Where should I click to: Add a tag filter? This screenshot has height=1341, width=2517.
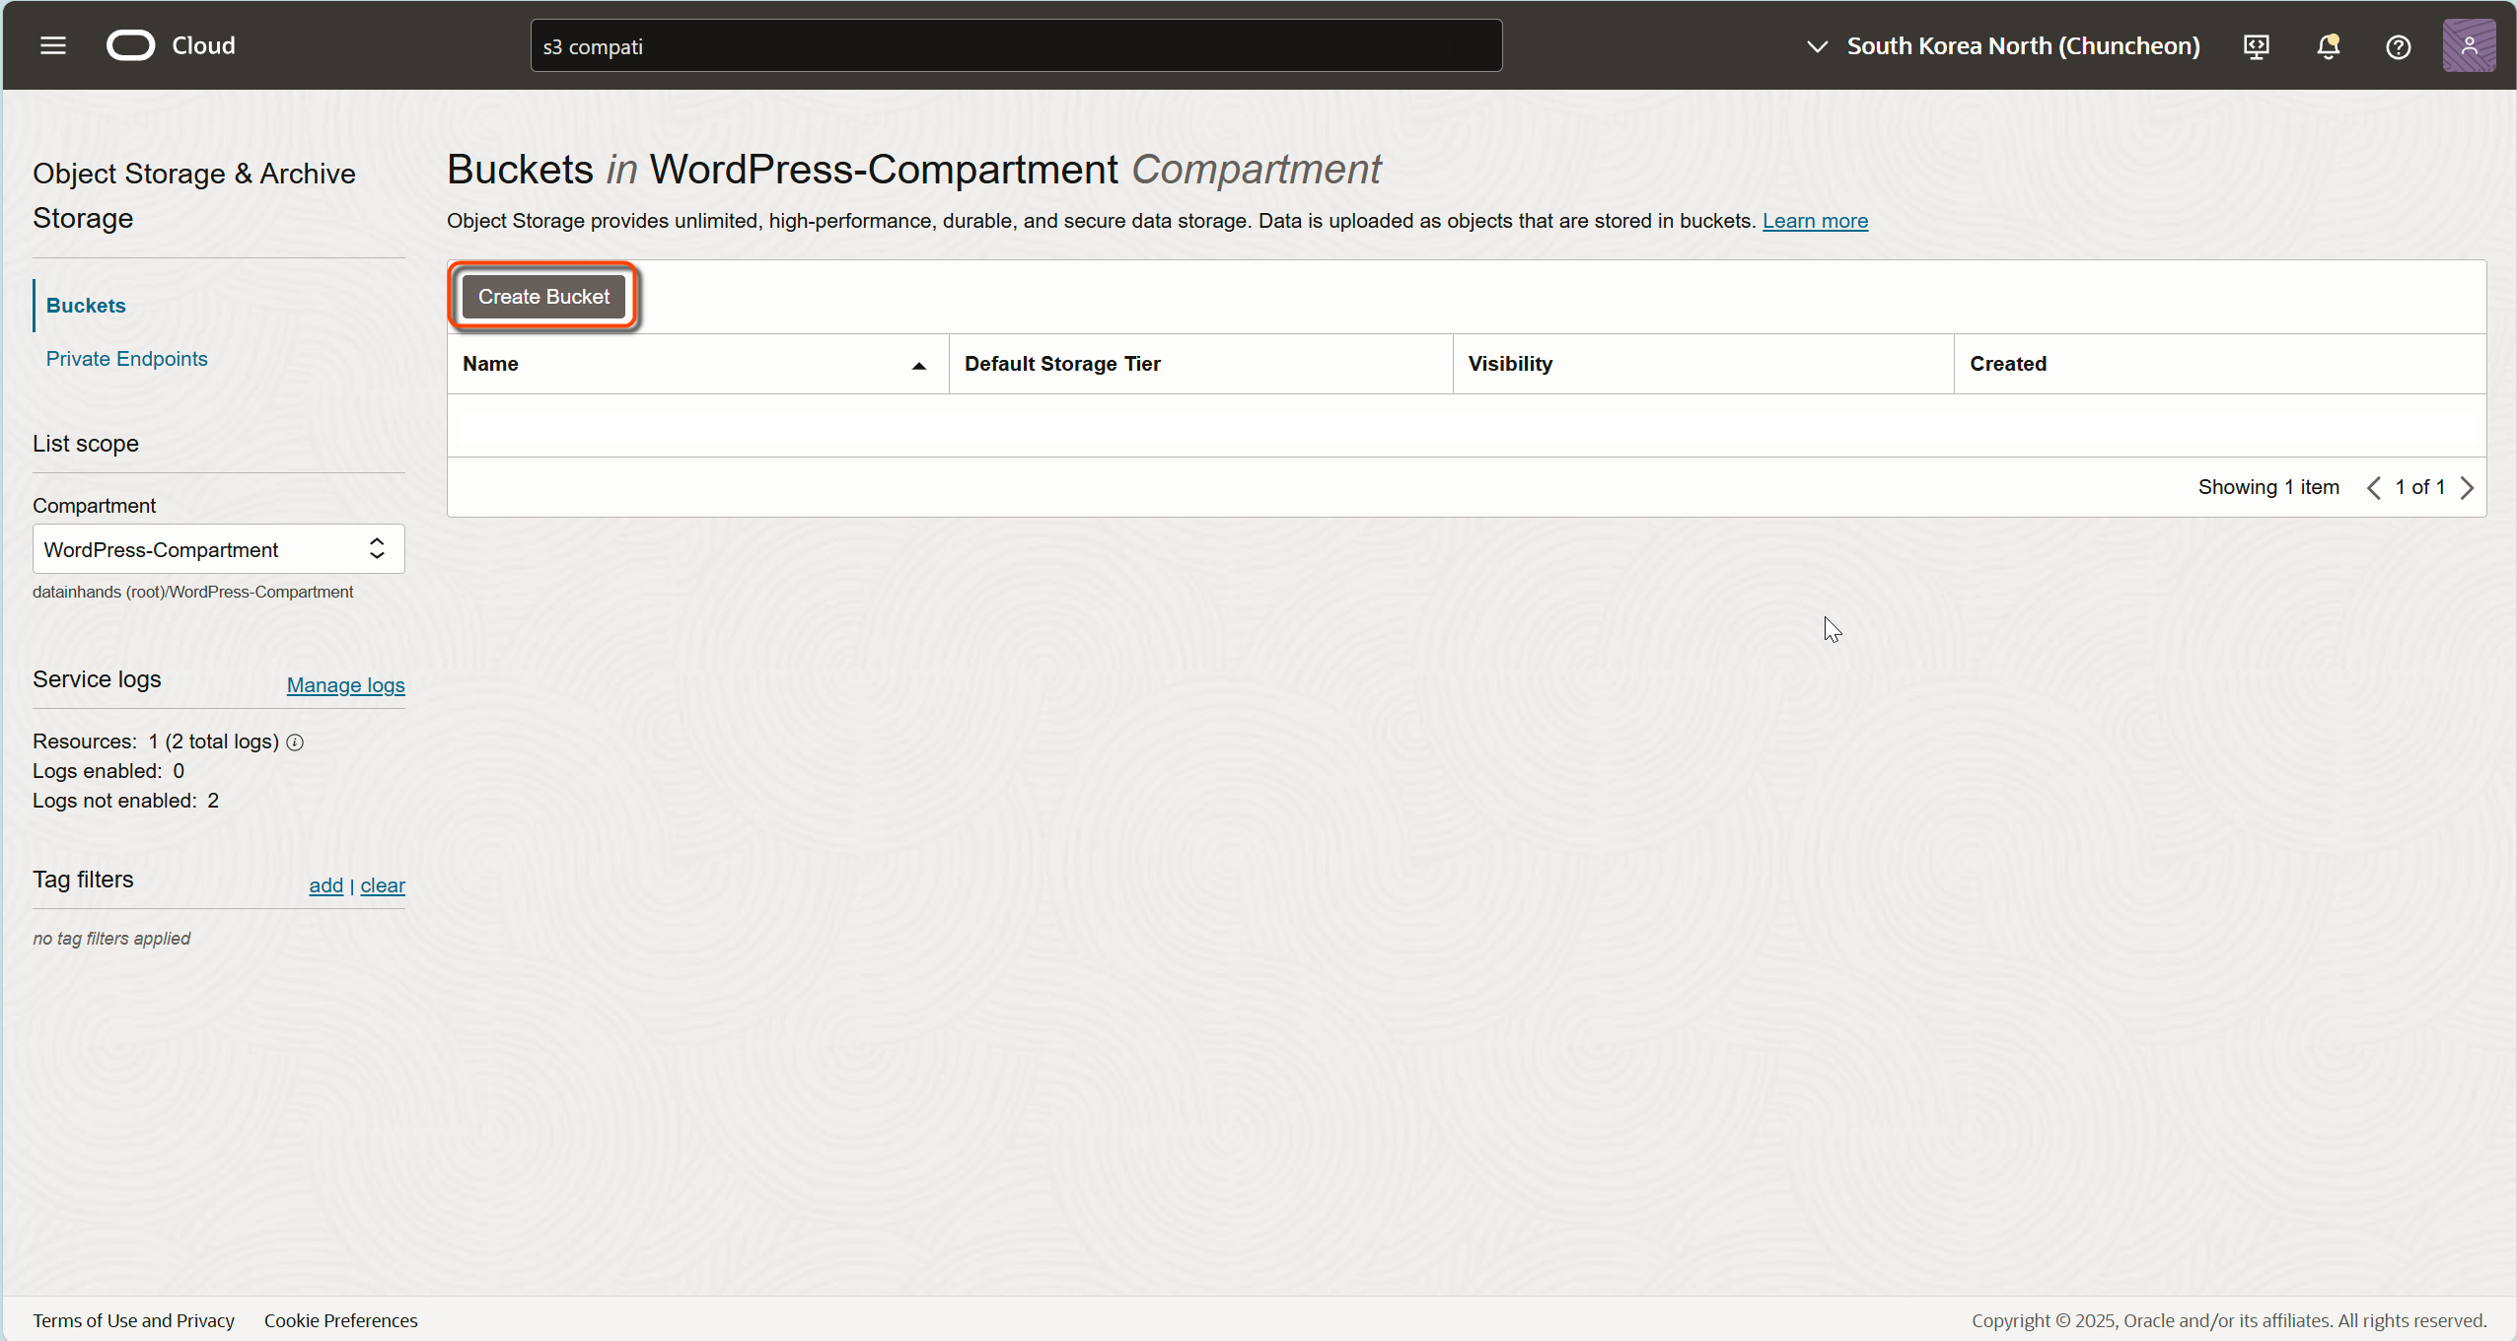pos(326,885)
